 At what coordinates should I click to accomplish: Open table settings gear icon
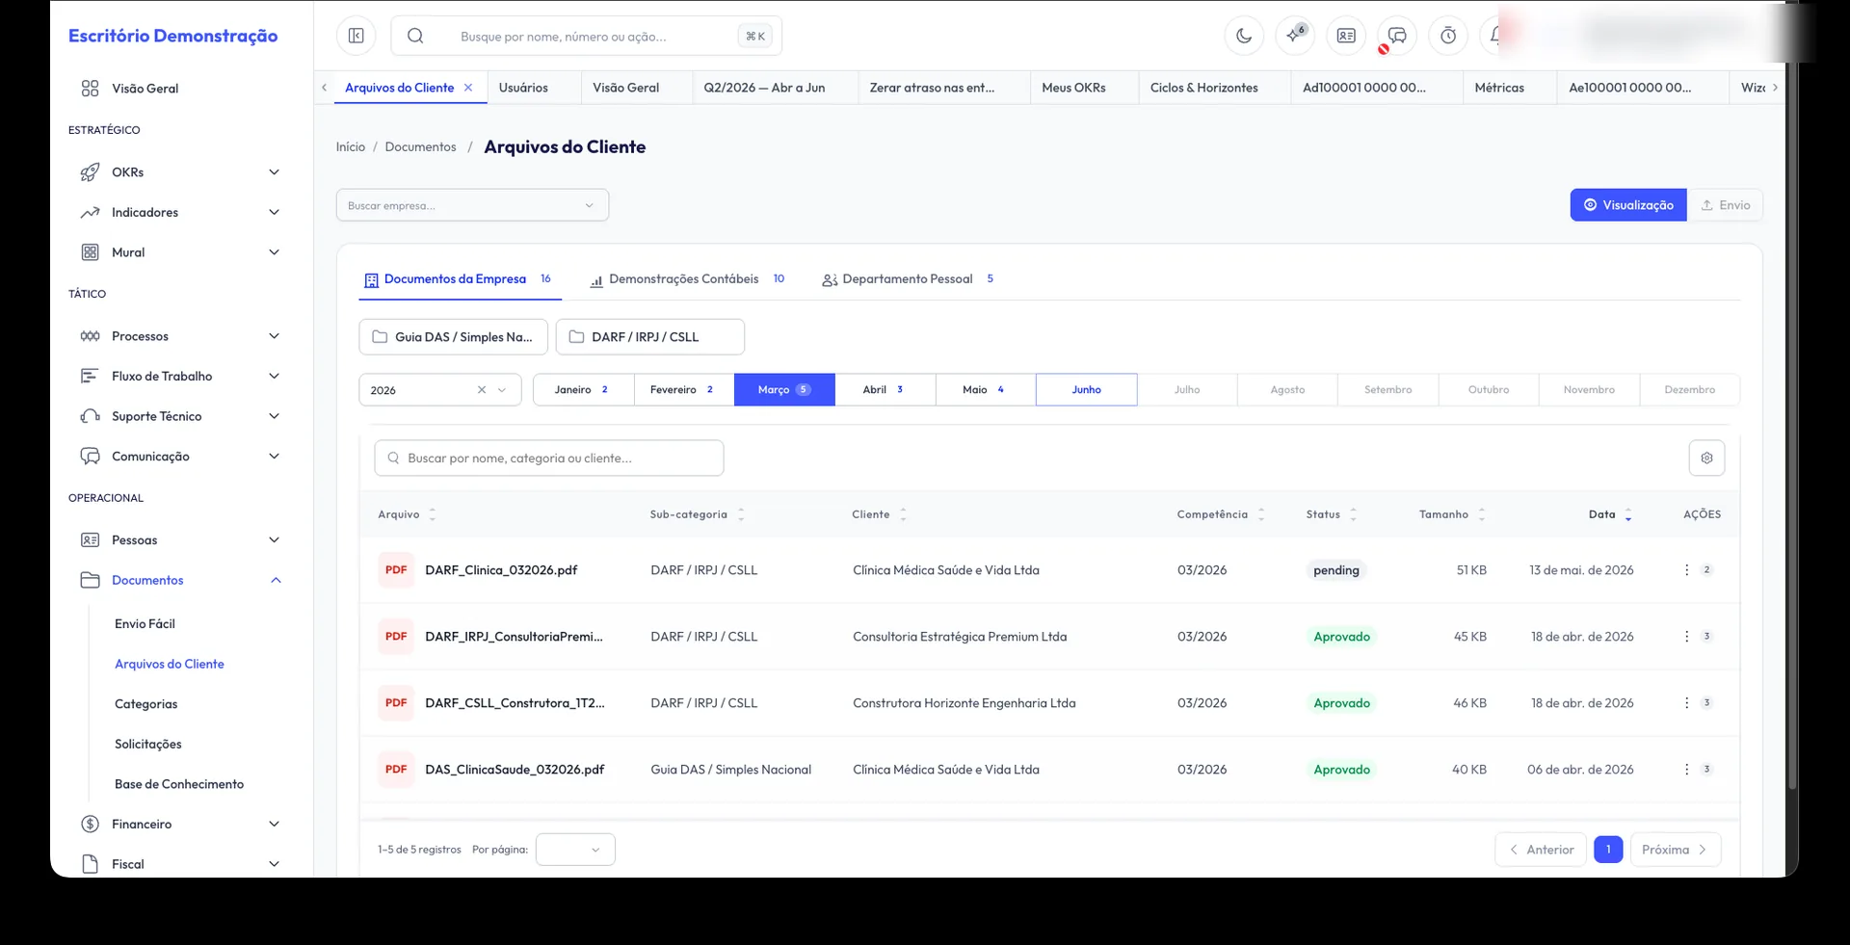[1706, 458]
